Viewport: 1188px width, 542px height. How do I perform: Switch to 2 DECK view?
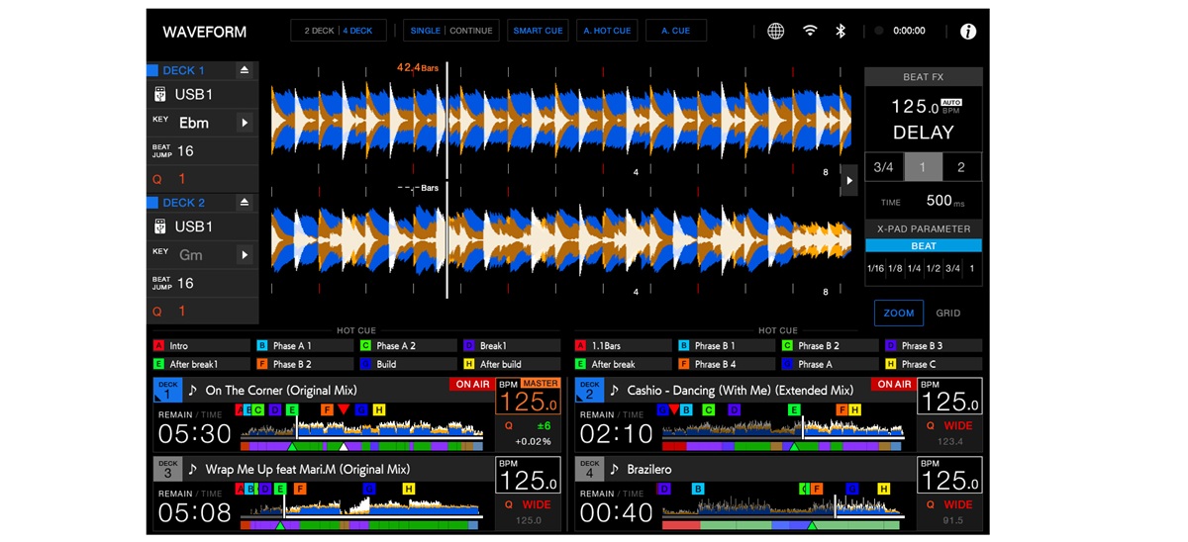pos(319,31)
